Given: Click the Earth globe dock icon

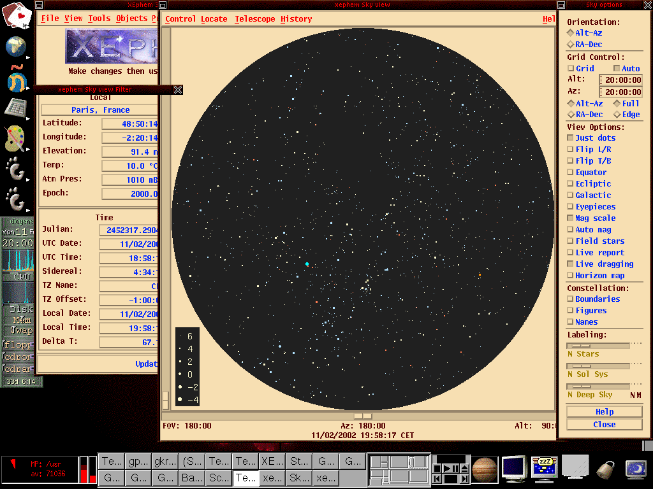Looking at the screenshot, I should pos(16,46).
